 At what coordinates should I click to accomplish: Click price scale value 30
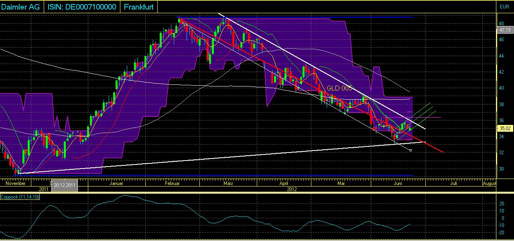coord(502,169)
